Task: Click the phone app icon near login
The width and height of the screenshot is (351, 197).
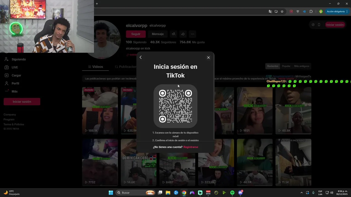Action: pos(319,25)
